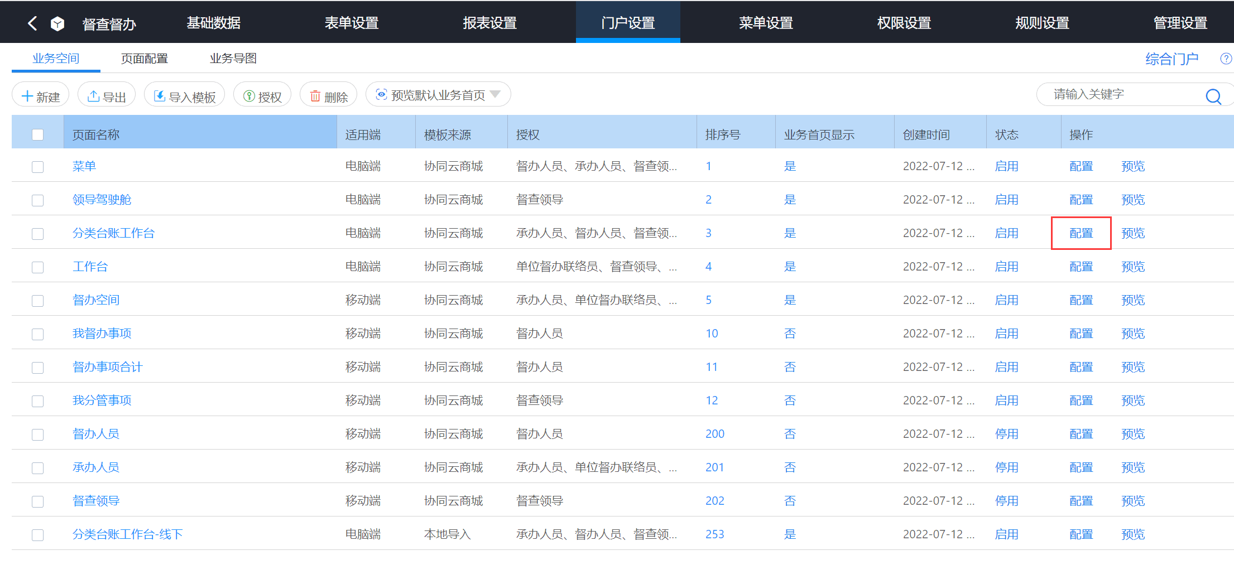The height and width of the screenshot is (584, 1234).
Task: Check the 分类台账工作台 row checkbox
Action: coord(37,234)
